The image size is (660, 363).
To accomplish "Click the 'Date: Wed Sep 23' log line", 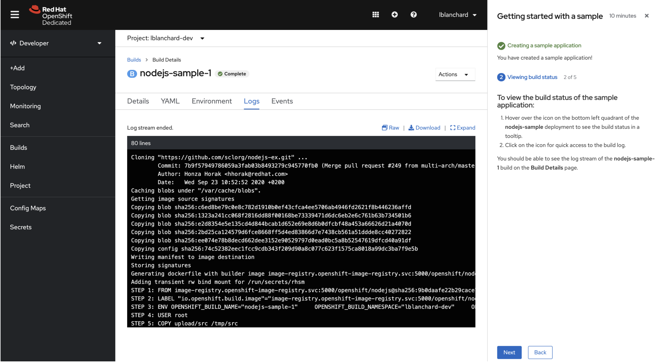I will 221,182.
